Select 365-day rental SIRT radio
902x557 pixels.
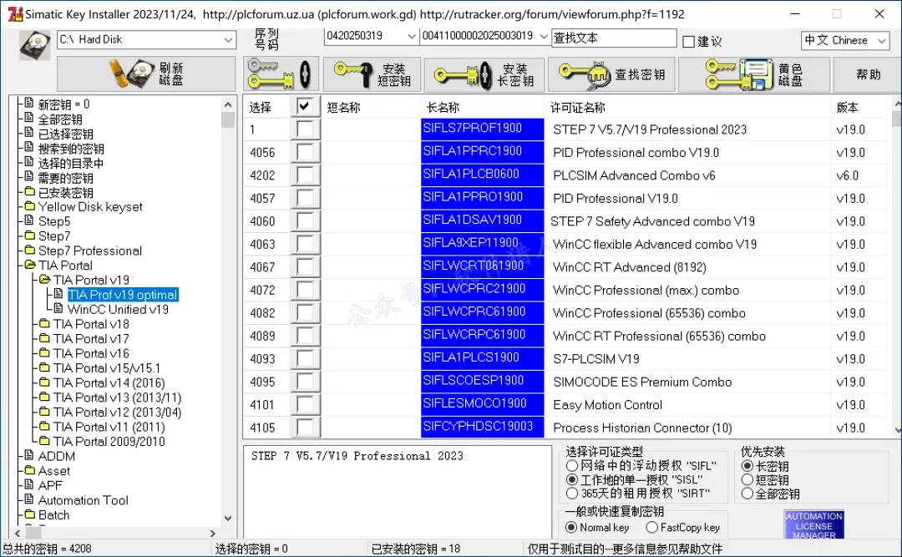pyautogui.click(x=572, y=494)
